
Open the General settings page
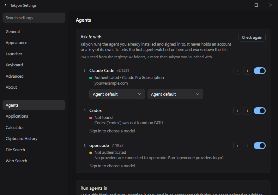click(x=34, y=31)
